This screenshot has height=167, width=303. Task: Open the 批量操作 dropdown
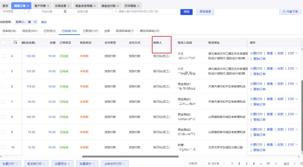[87, 164]
